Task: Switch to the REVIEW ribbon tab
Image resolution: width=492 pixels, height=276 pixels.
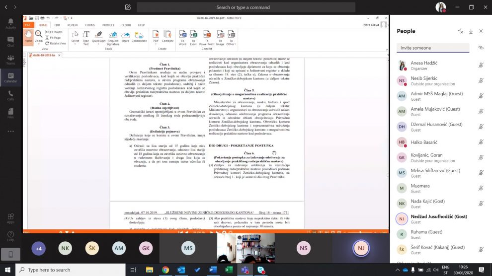Action: pos(73,25)
